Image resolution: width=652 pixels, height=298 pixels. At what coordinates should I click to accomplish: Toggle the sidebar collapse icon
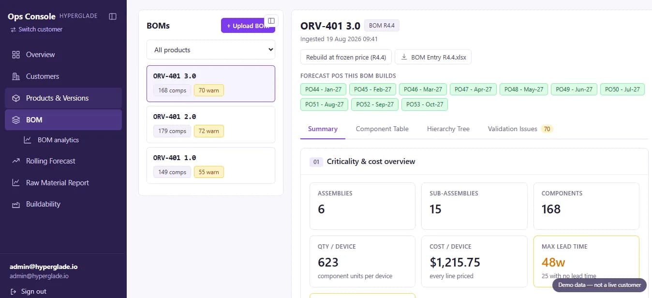113,16
